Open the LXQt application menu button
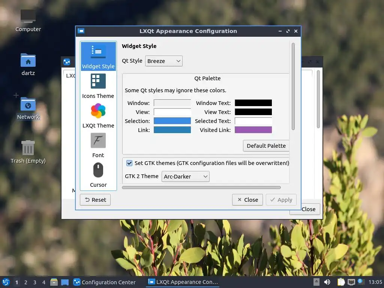Screen dimensions: 384x288 6,282
